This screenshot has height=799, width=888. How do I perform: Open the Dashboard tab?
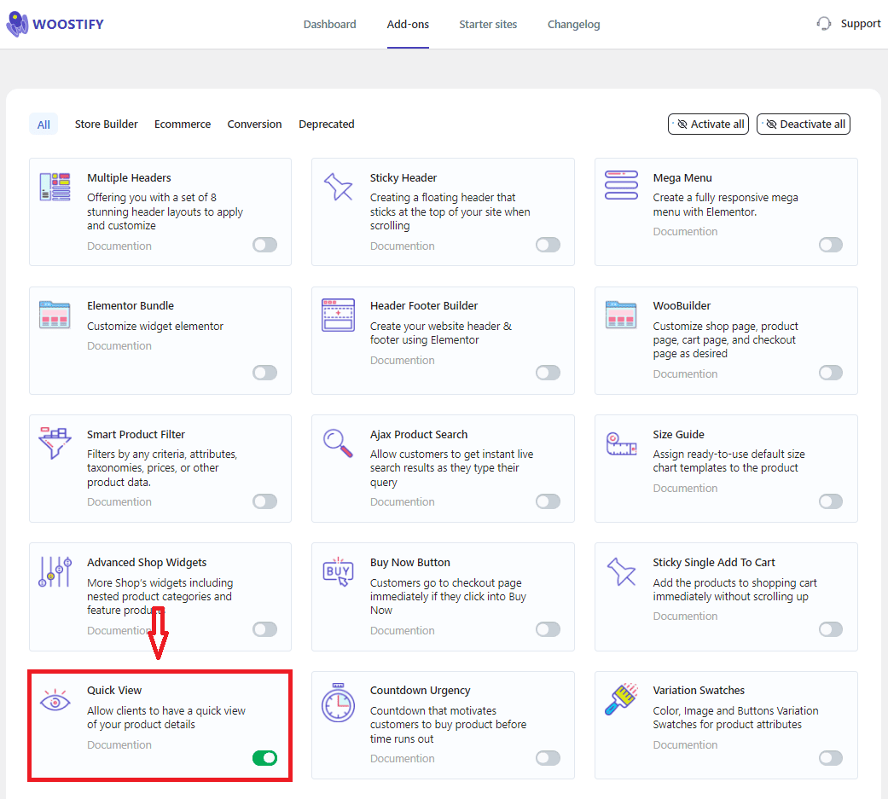[329, 25]
